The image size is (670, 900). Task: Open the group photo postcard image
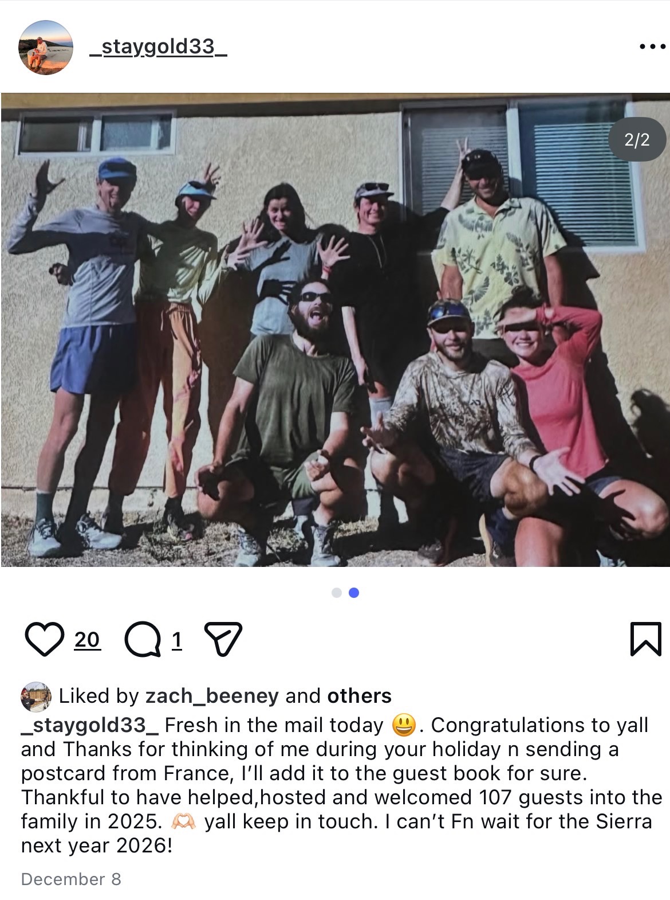coord(335,330)
